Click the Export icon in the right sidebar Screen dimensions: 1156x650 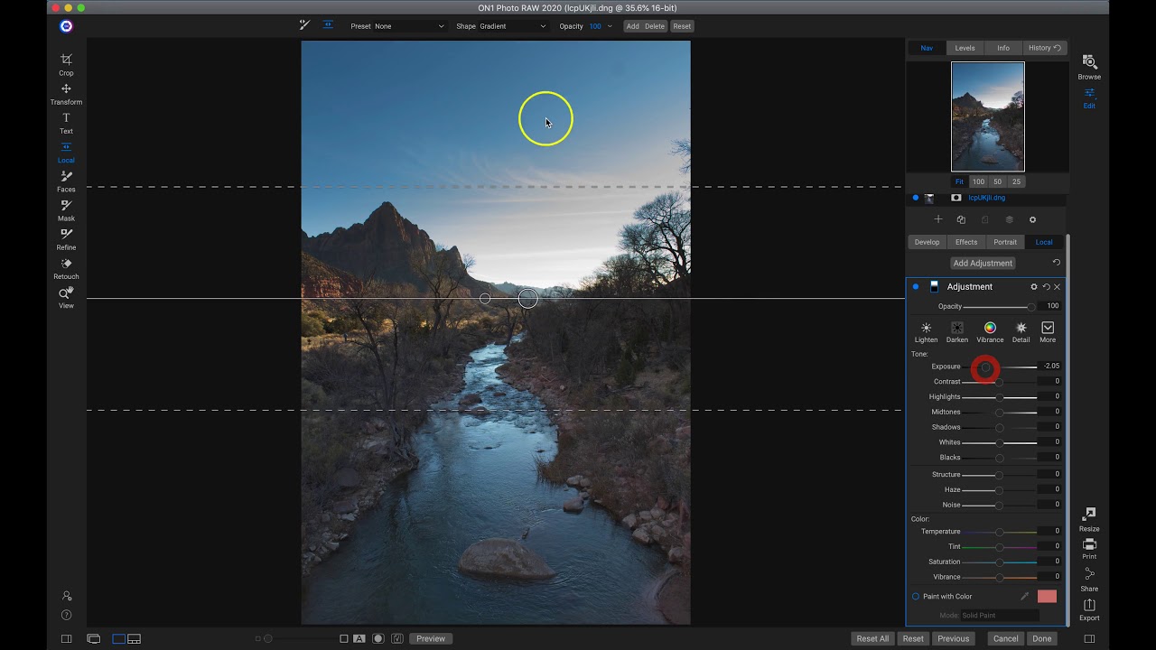[1089, 609]
